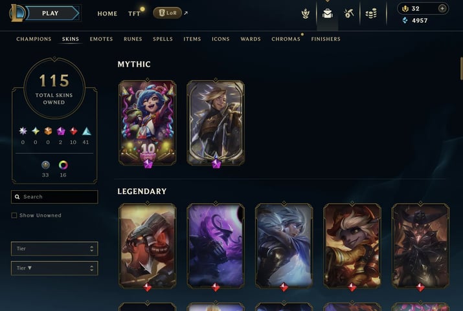This screenshot has width=463, height=311.
Task: Open the Emotes tab
Action: pos(101,39)
